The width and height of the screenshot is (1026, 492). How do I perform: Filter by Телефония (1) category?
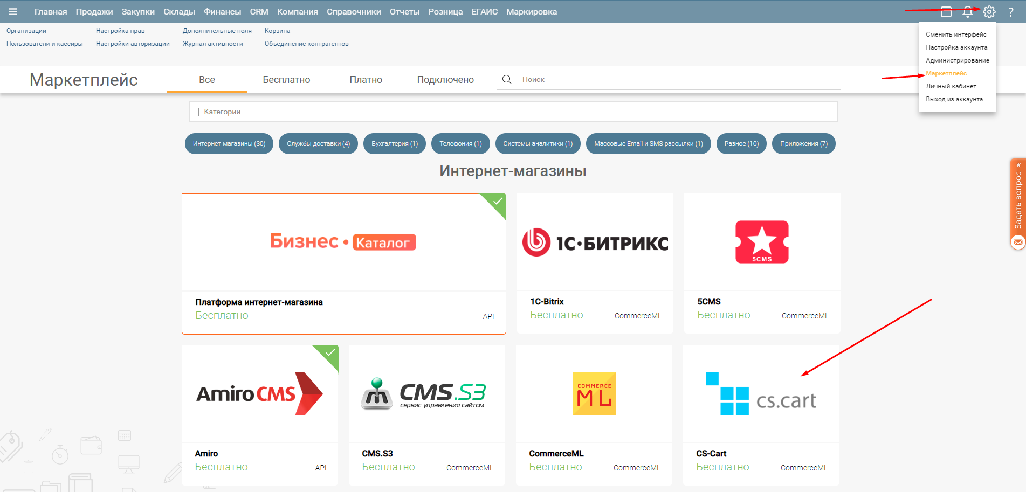[460, 144]
